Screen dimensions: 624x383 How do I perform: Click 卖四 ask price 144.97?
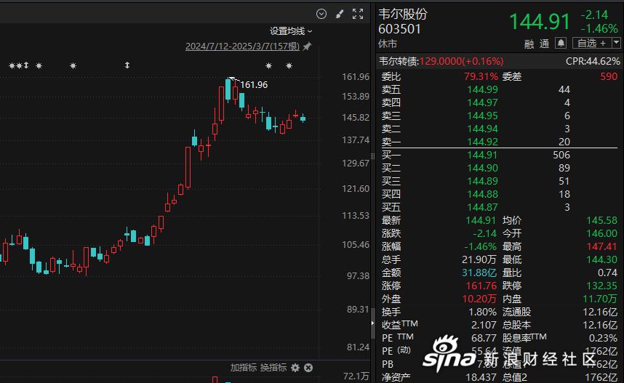482,102
